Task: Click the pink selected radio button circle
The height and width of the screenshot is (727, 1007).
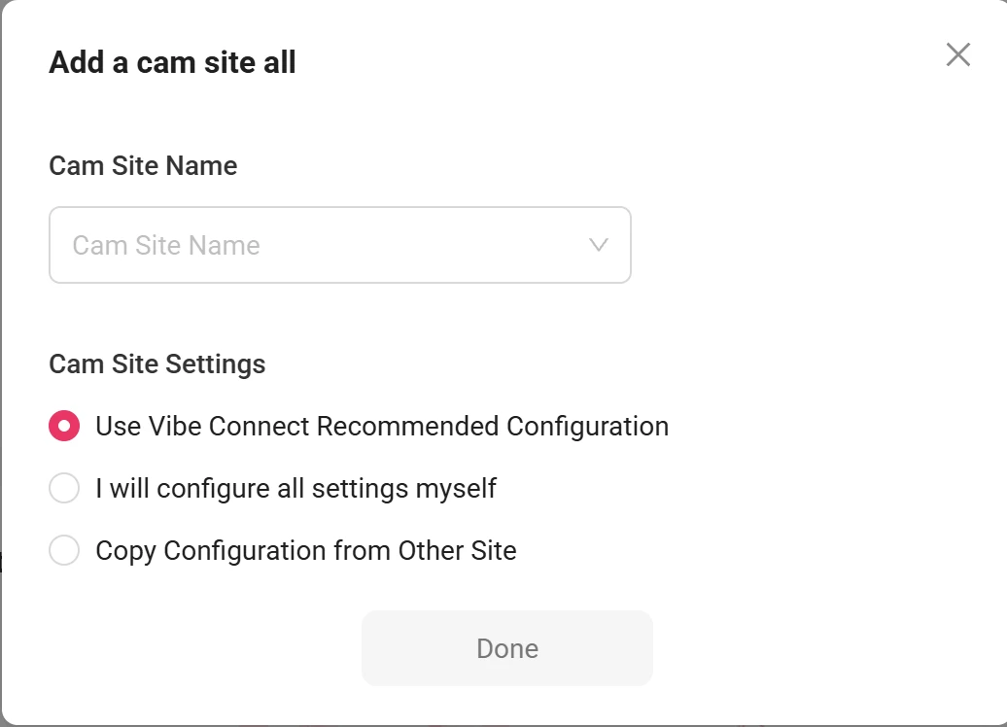Action: point(64,427)
